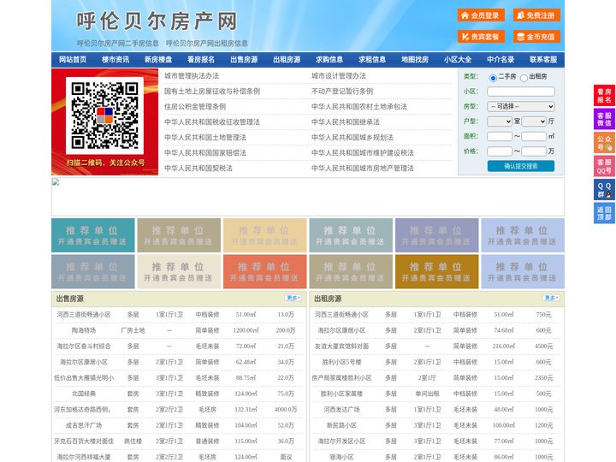The height and width of the screenshot is (462, 616).
Task: Click the QR code banner image
Action: (x=105, y=121)
